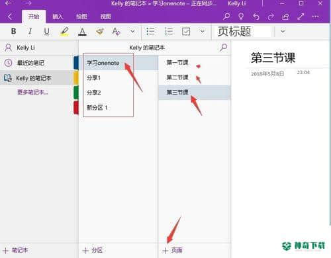
Task: Click the yellow section tab color marker
Action: click(x=76, y=77)
